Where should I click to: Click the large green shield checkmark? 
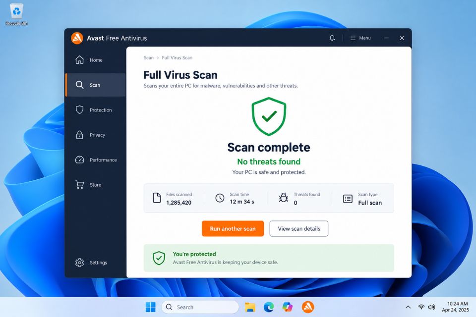point(269,116)
